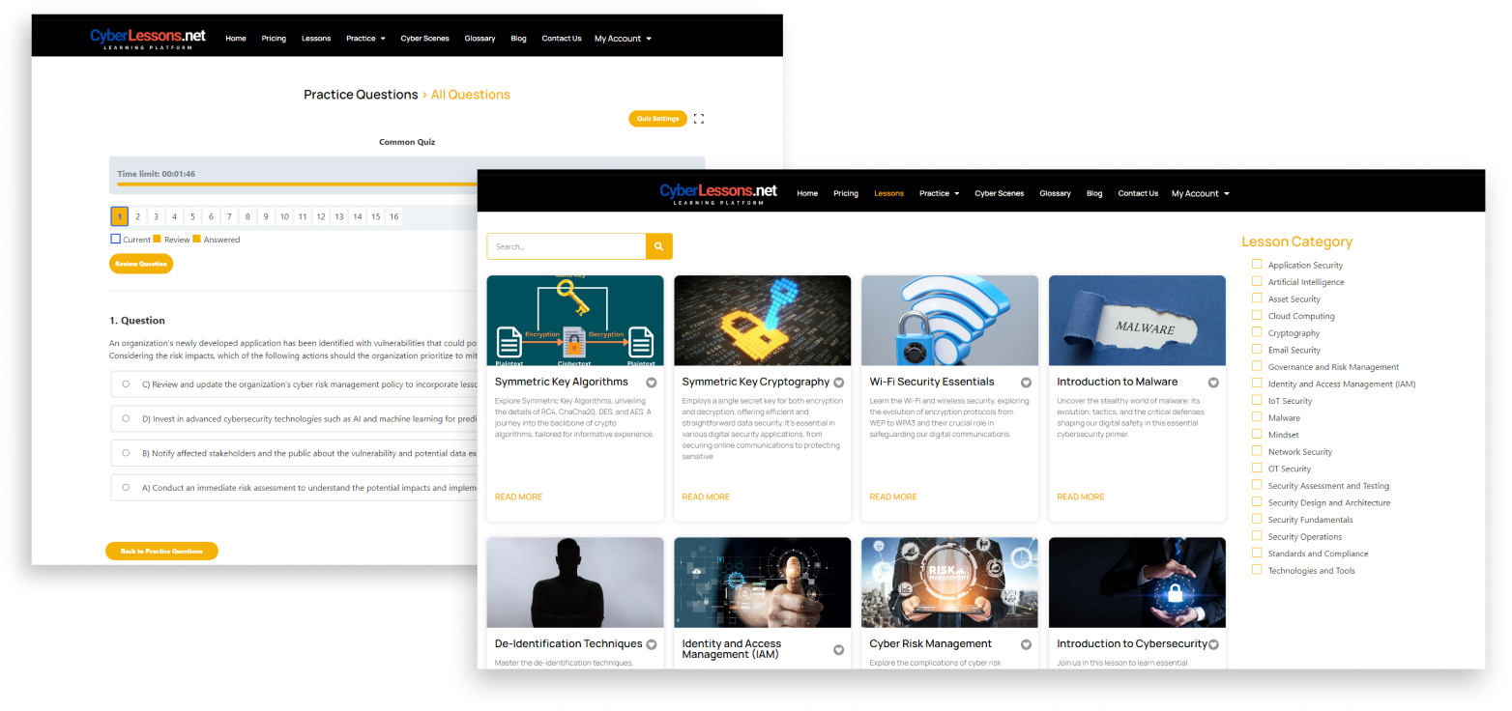Check the Network Security category
Image resolution: width=1512 pixels, height=711 pixels.
(x=1257, y=451)
